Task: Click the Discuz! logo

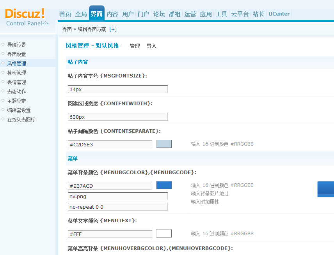Action: [25, 14]
